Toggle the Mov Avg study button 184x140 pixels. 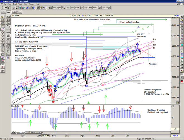[x=8, y=36]
